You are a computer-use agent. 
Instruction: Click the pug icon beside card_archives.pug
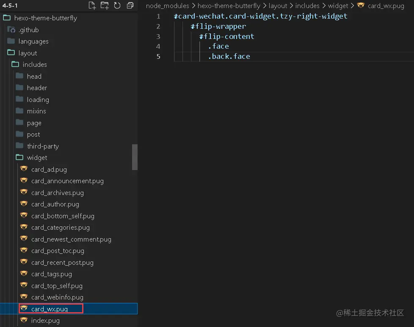coord(24,192)
